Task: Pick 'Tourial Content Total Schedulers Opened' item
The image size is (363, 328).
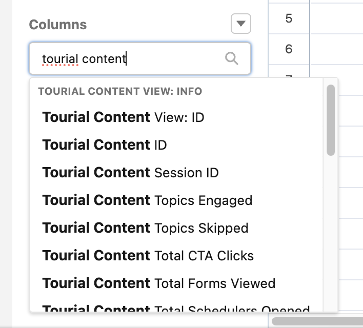Action: point(176,309)
